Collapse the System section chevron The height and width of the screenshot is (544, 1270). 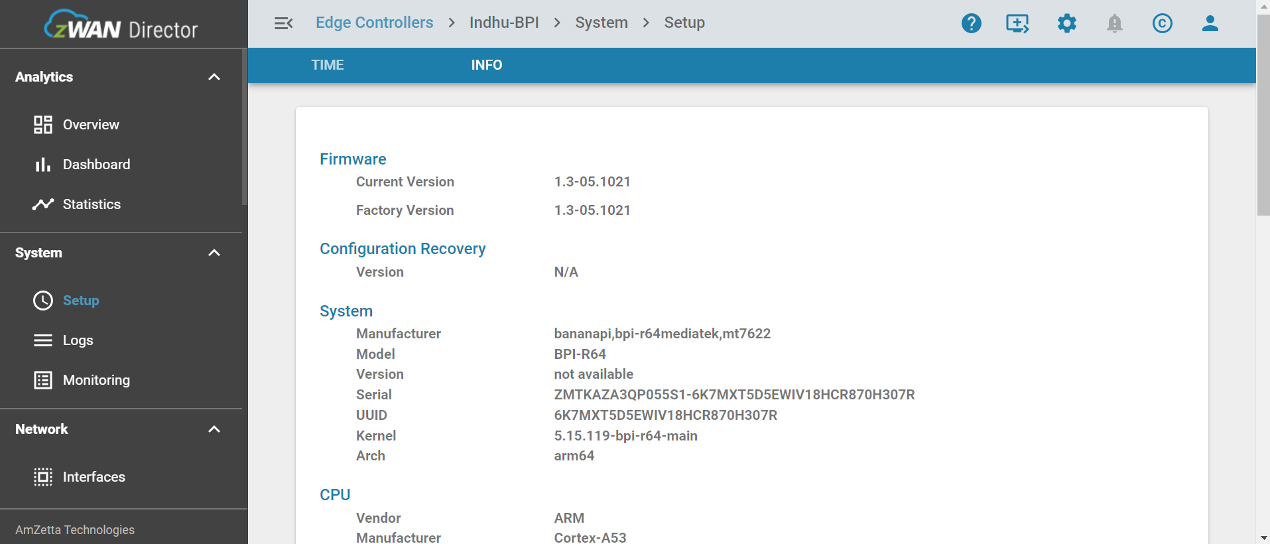point(214,253)
